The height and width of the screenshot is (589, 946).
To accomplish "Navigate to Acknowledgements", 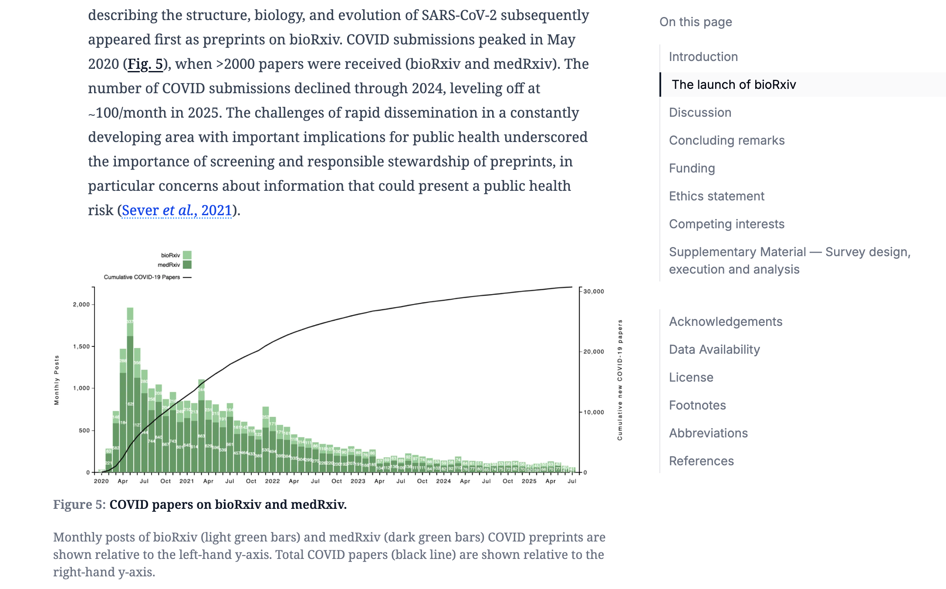I will [726, 322].
